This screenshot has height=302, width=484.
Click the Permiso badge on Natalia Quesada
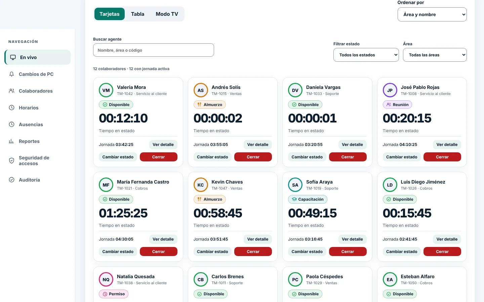pyautogui.click(x=114, y=294)
